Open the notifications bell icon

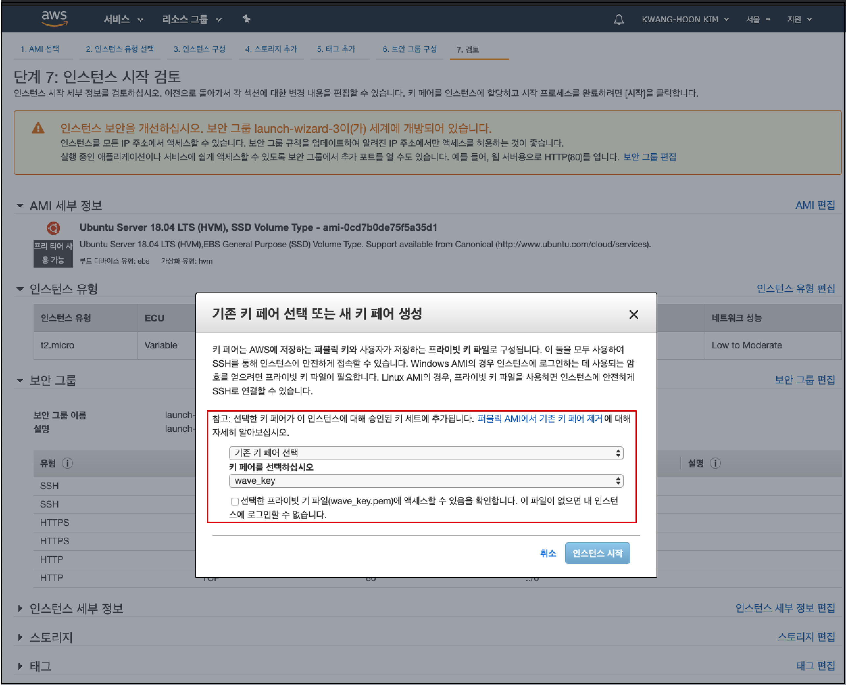618,19
